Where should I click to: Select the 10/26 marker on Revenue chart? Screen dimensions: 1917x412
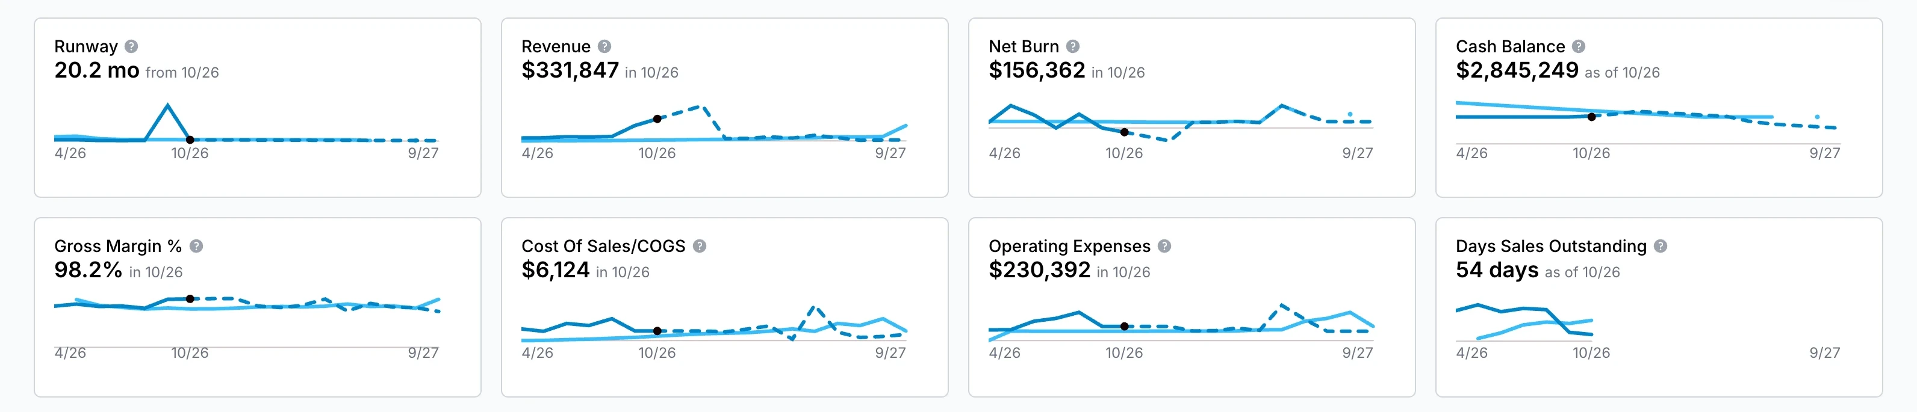click(657, 119)
